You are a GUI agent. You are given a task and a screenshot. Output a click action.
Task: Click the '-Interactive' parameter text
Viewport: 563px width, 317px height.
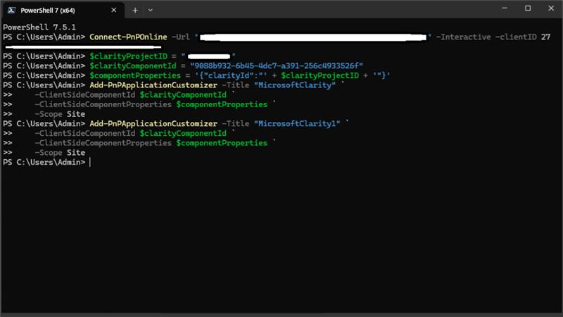pyautogui.click(x=463, y=37)
